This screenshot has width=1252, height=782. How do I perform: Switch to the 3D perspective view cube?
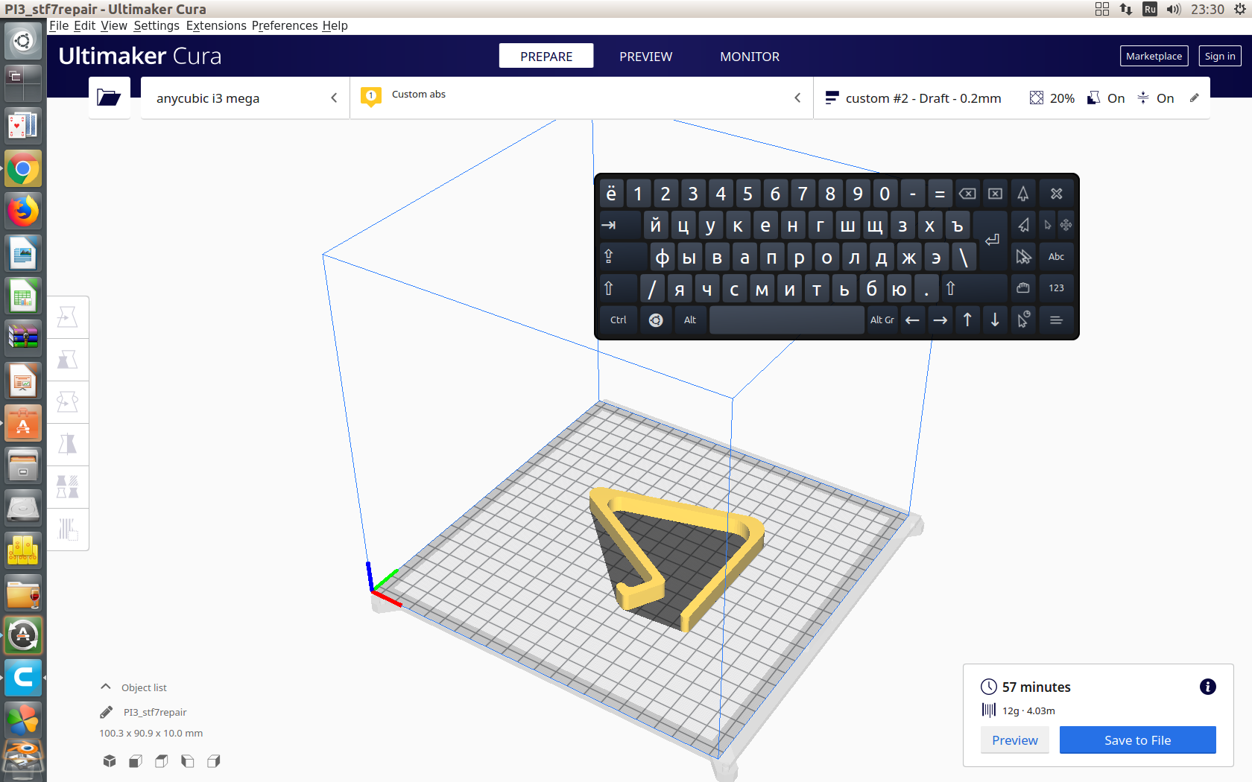click(x=110, y=760)
